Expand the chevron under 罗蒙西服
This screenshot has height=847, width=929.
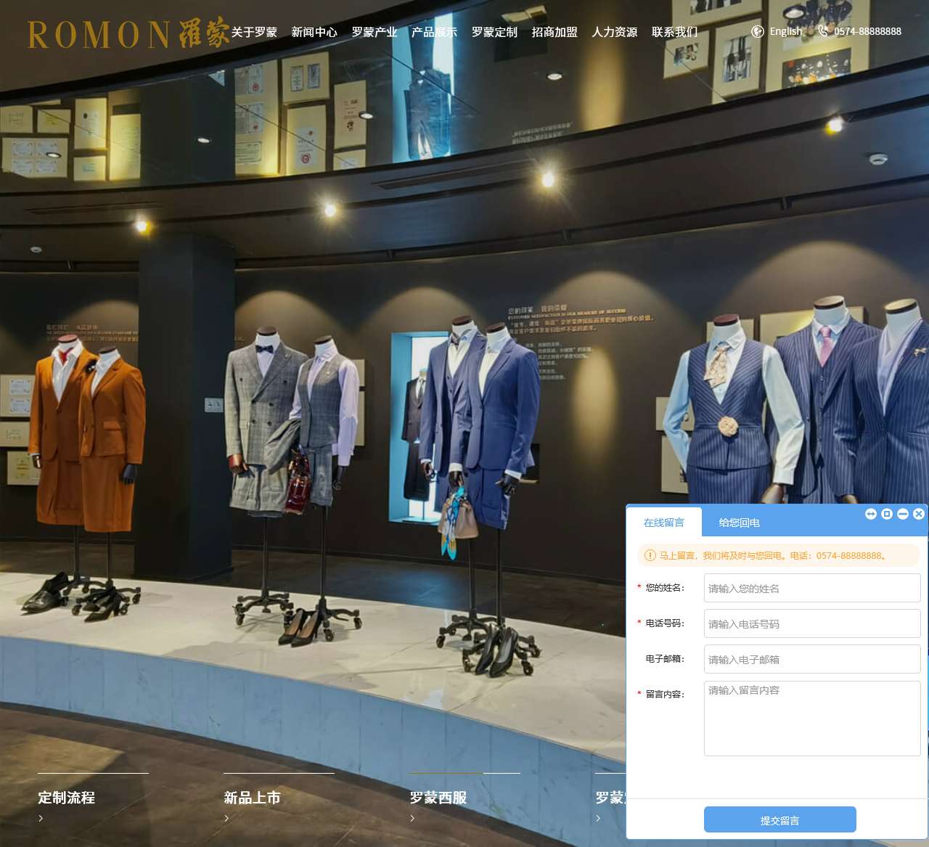(x=412, y=818)
